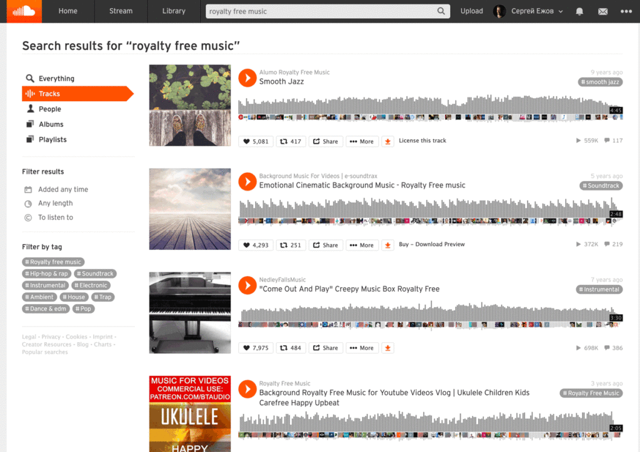
Task: Open the three-dots settings menu in header
Action: pos(626,11)
